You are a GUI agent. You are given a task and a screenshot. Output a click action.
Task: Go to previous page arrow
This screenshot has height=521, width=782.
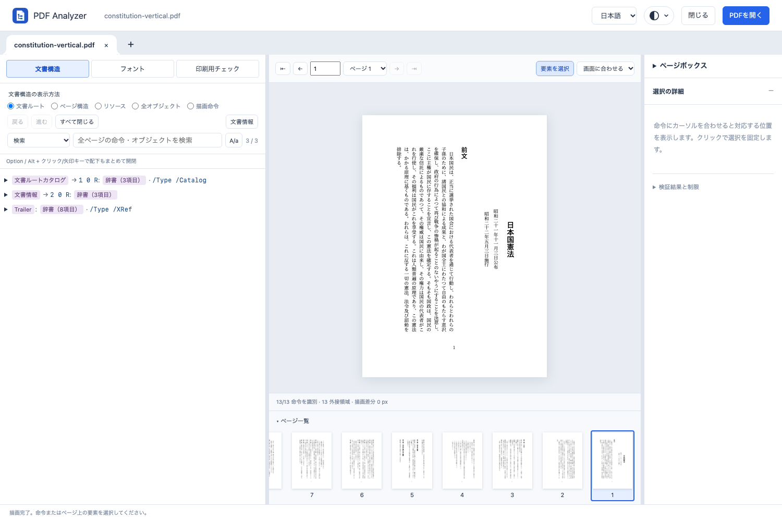coord(300,69)
